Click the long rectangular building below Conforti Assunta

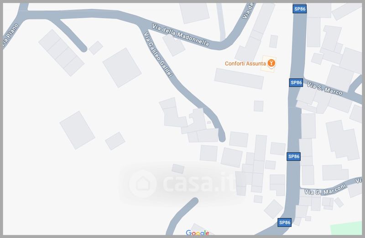pyautogui.click(x=239, y=78)
